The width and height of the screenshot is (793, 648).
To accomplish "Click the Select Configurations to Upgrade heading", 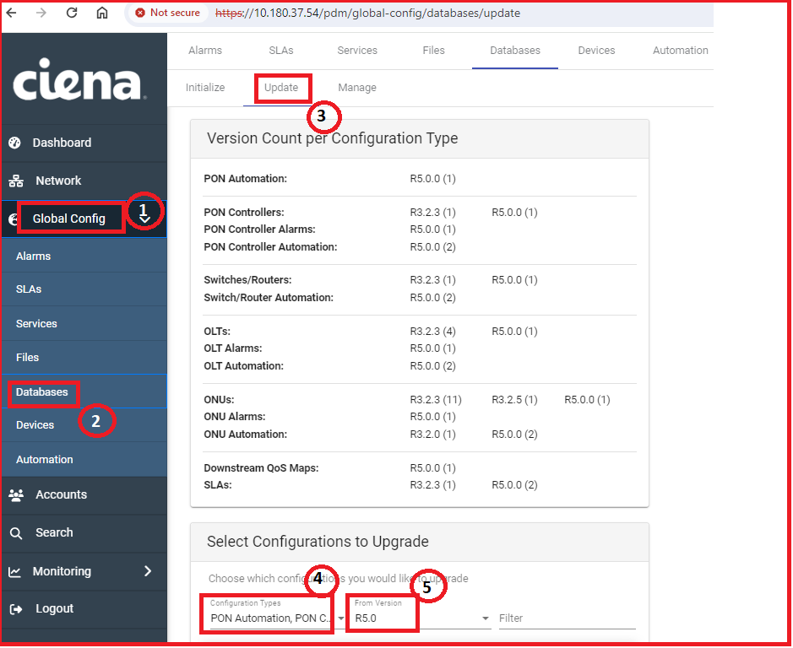I will click(x=318, y=542).
